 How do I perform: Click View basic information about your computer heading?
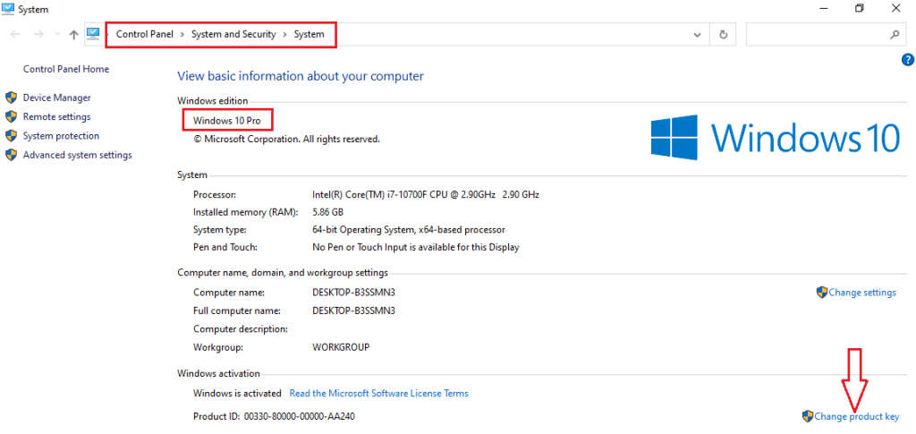pyautogui.click(x=301, y=76)
